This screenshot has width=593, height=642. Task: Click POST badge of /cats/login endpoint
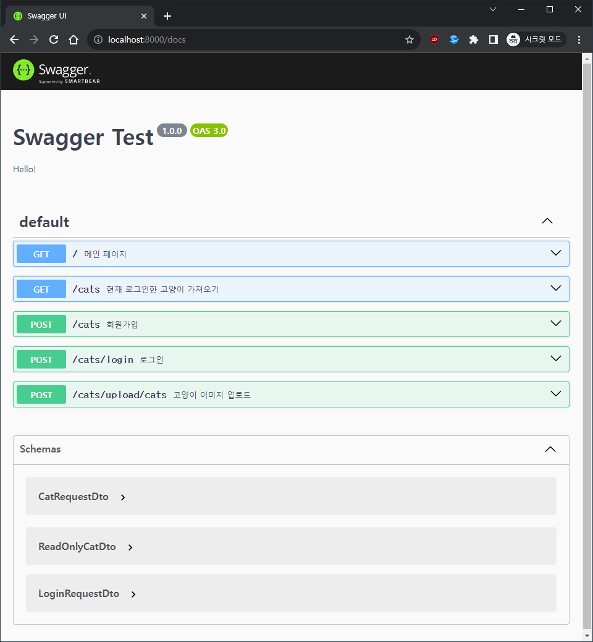(41, 359)
